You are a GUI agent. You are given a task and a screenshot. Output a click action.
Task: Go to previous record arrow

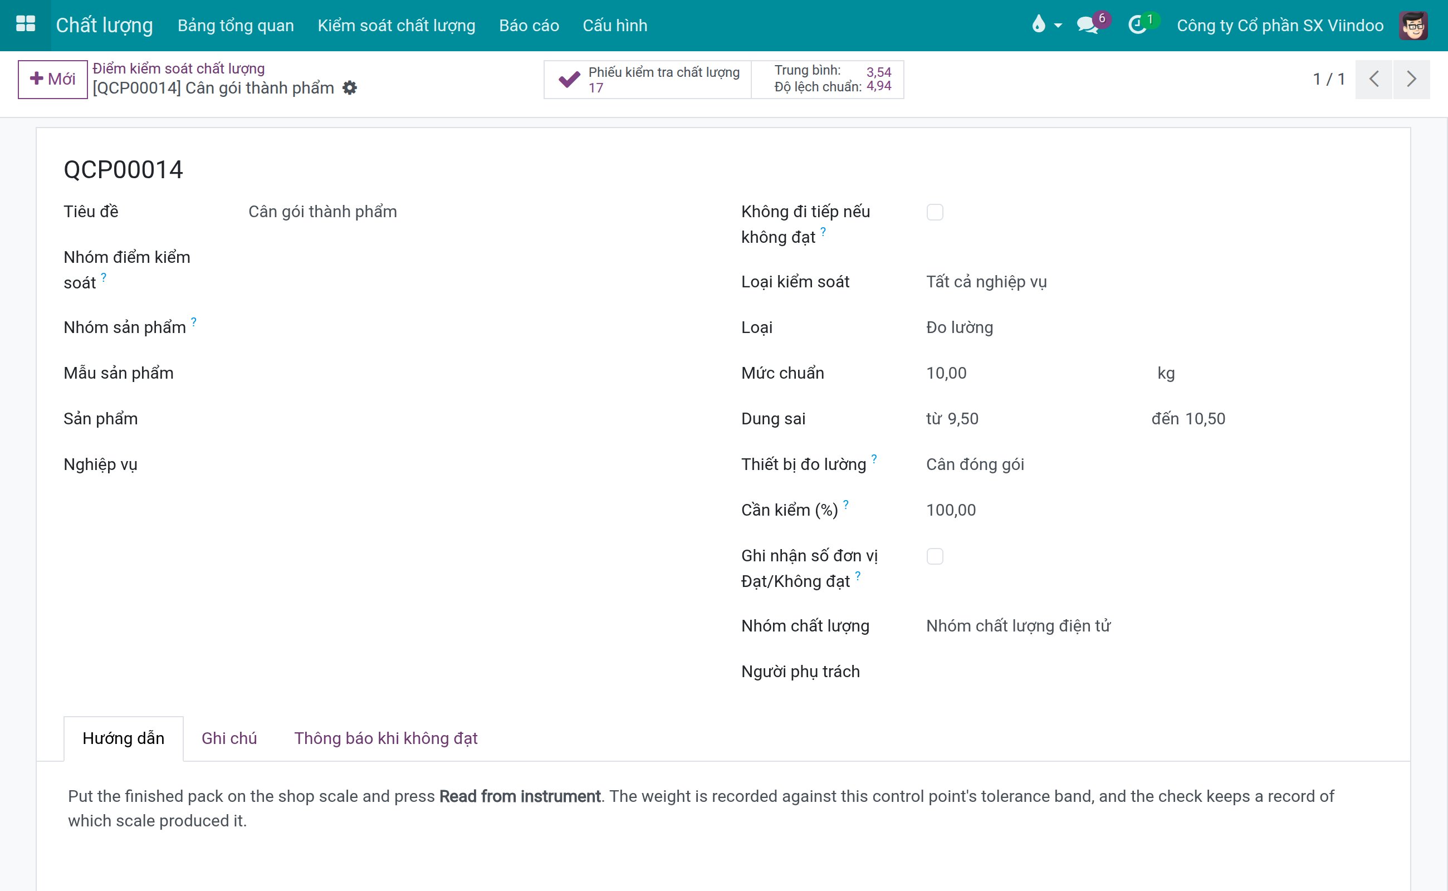[1373, 79]
